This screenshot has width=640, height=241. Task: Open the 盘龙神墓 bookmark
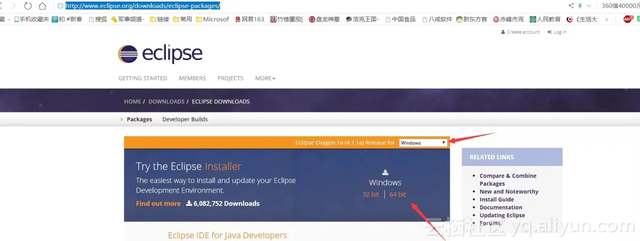(324, 19)
